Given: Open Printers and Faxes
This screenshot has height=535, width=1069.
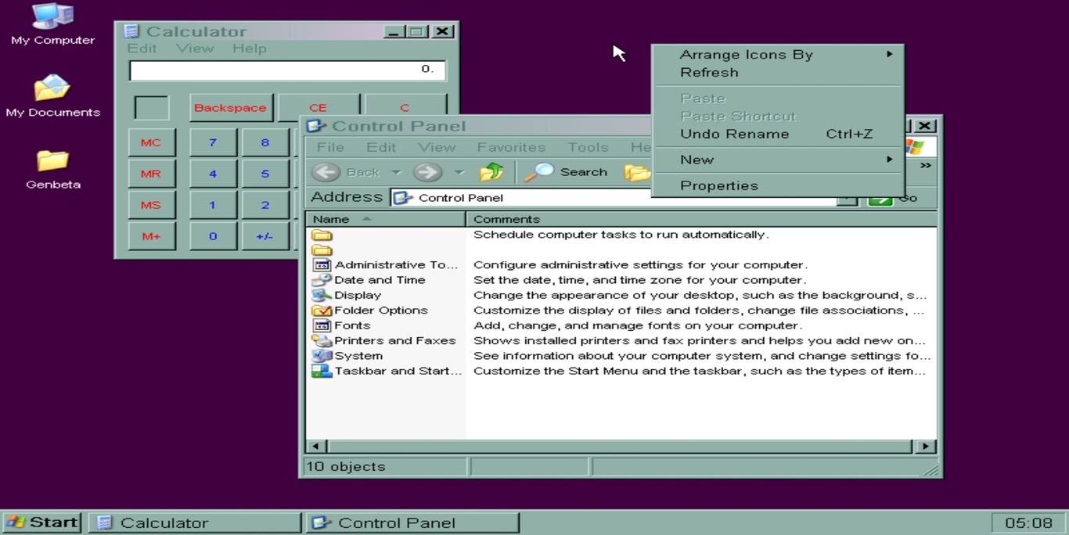Looking at the screenshot, I should (x=395, y=340).
